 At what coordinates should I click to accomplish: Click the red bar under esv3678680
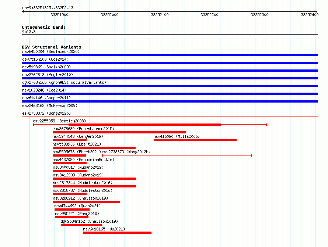tap(119, 132)
